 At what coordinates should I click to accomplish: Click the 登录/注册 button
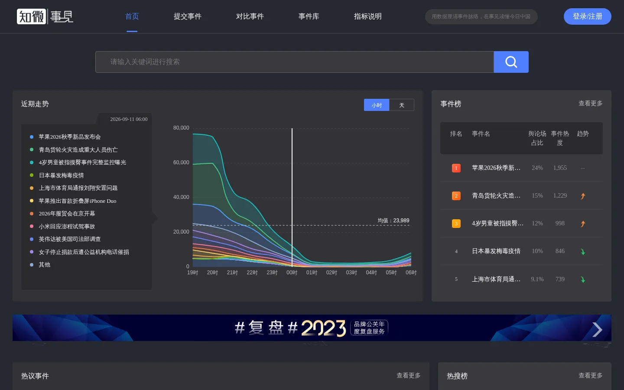pyautogui.click(x=587, y=16)
